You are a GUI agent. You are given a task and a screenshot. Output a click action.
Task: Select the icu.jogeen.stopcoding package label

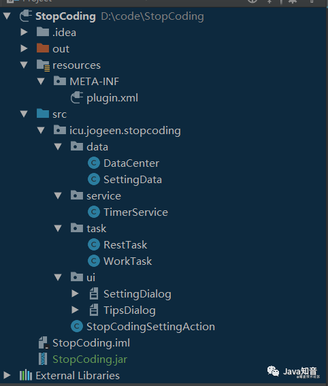pyautogui.click(x=125, y=131)
